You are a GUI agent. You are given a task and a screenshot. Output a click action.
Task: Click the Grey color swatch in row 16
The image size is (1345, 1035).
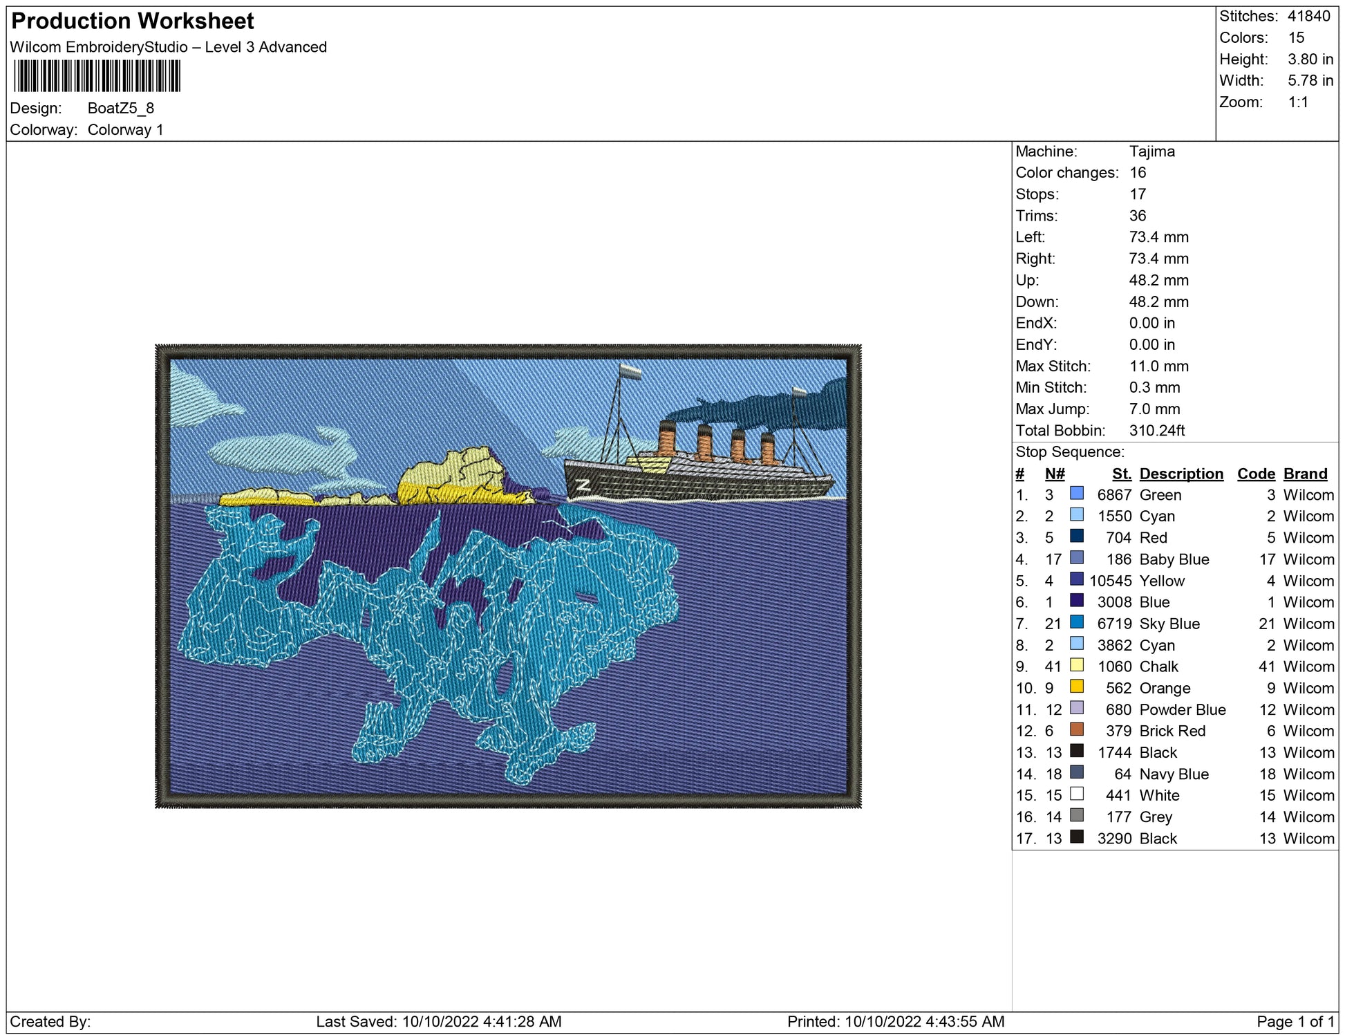click(1076, 814)
